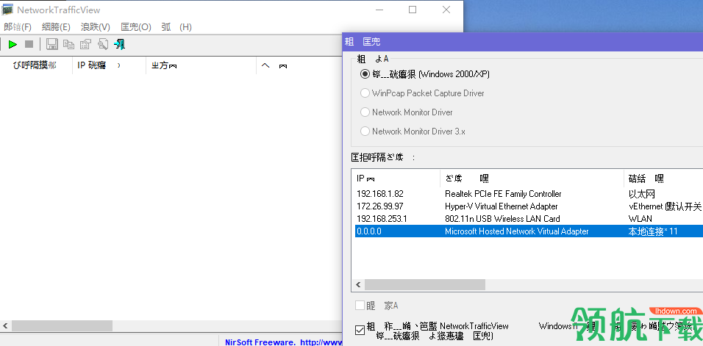Click the gray stop capture icon
703x346 pixels.
tap(29, 44)
